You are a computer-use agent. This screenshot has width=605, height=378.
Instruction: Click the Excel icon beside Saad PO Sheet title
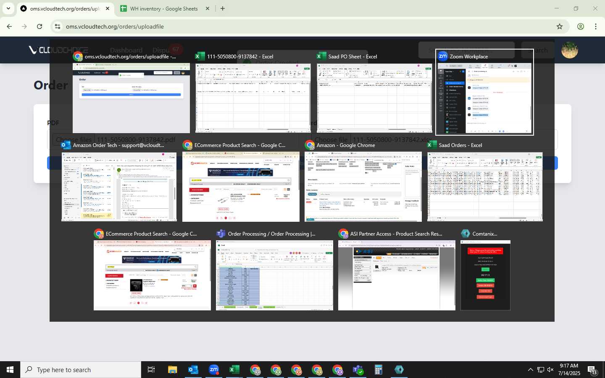coord(321,56)
